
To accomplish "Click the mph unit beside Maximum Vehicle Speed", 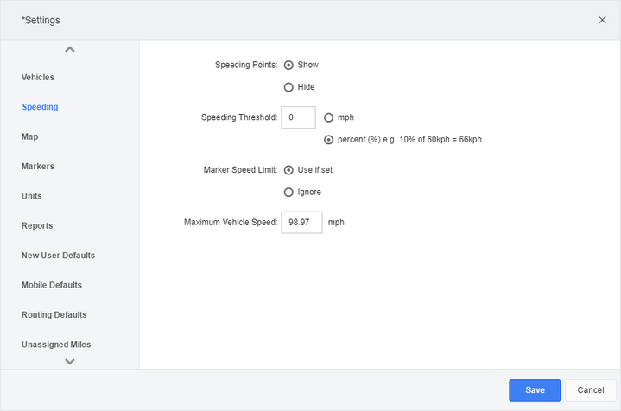I will pos(336,223).
